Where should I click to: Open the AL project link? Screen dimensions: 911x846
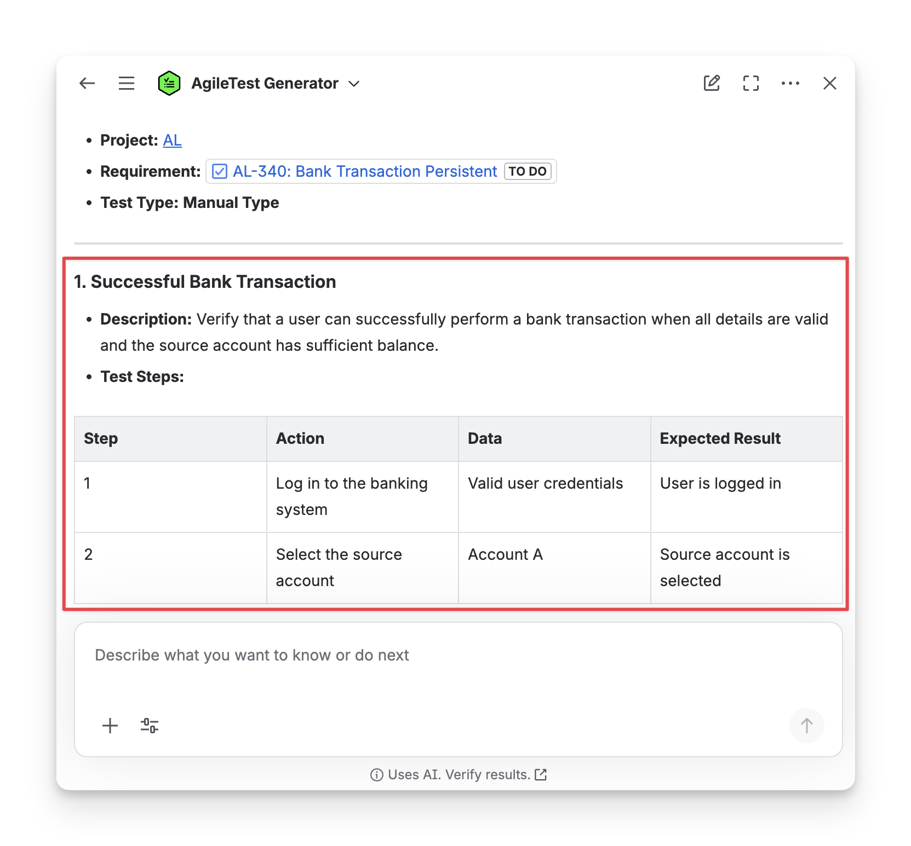pos(172,140)
